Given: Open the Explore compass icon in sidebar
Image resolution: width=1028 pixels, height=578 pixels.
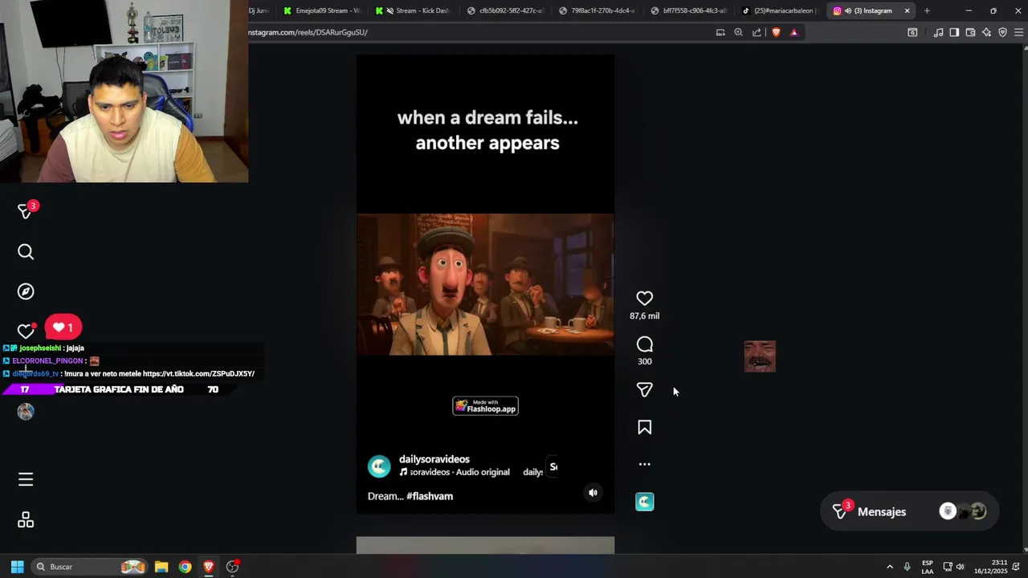Looking at the screenshot, I should 26,291.
